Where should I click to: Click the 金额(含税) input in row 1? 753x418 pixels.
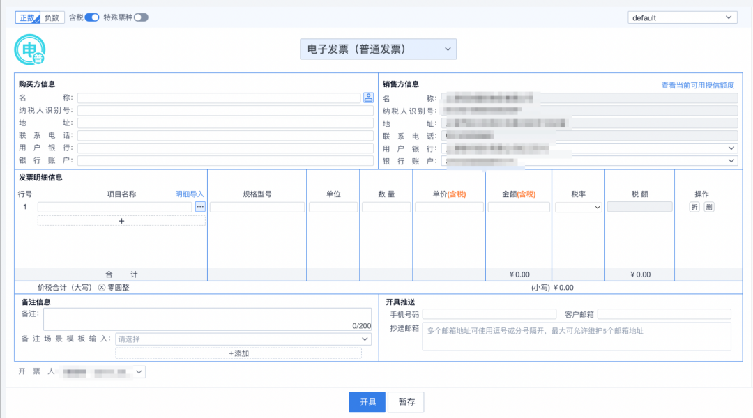pyautogui.click(x=519, y=208)
